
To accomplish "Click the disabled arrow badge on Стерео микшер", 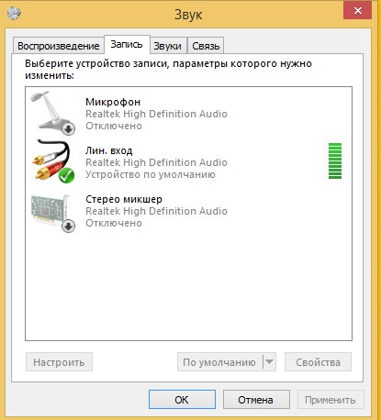I will (69, 227).
